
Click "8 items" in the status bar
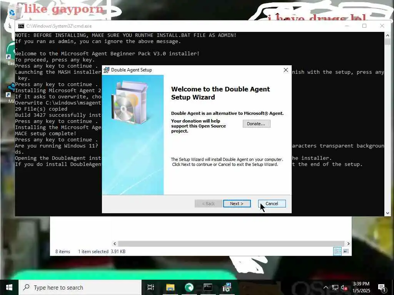point(63,251)
